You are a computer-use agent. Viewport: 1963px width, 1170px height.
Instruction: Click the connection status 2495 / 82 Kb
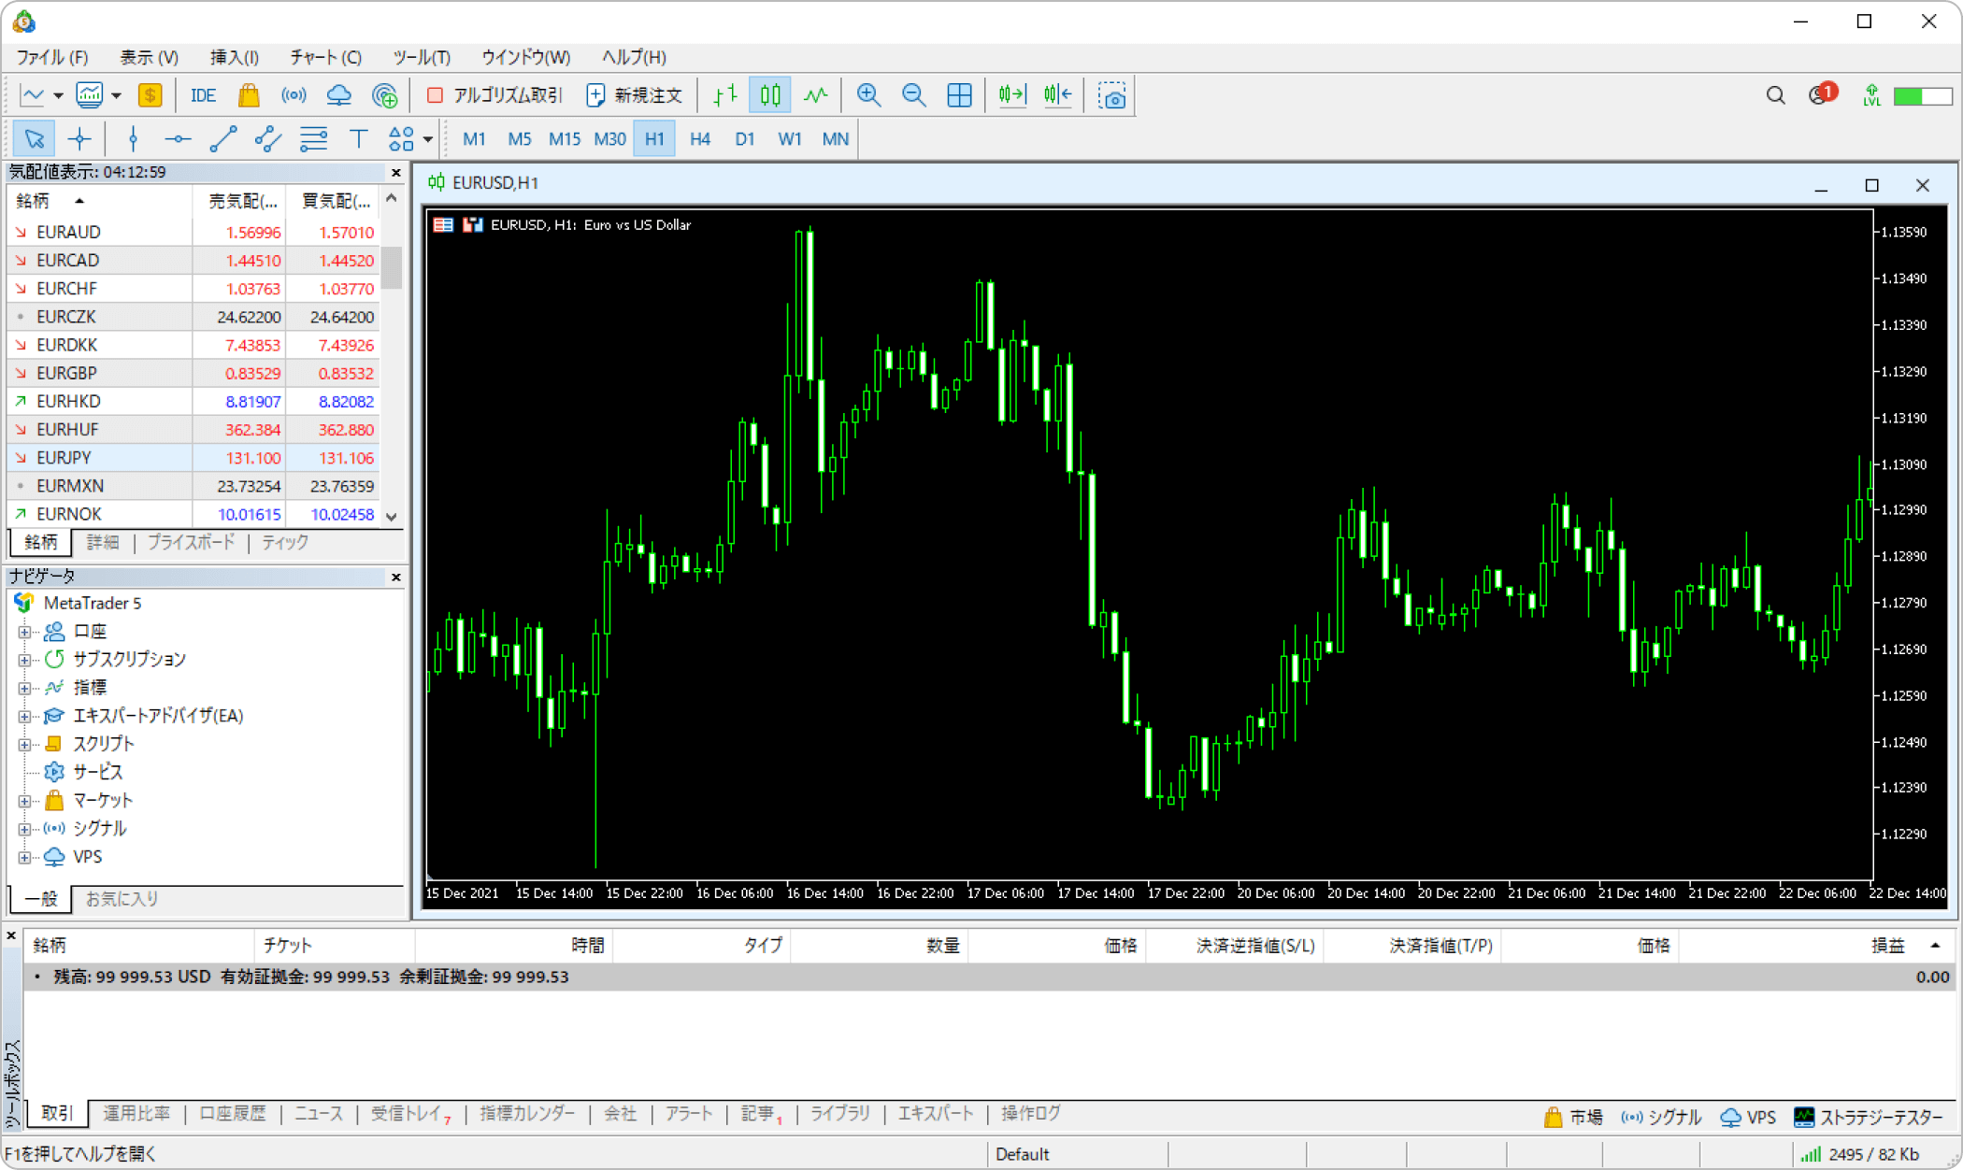(x=1860, y=1154)
